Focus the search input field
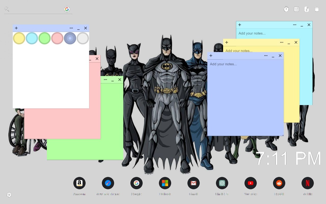Viewport: 326px width, 204px height. pyautogui.click(x=37, y=9)
